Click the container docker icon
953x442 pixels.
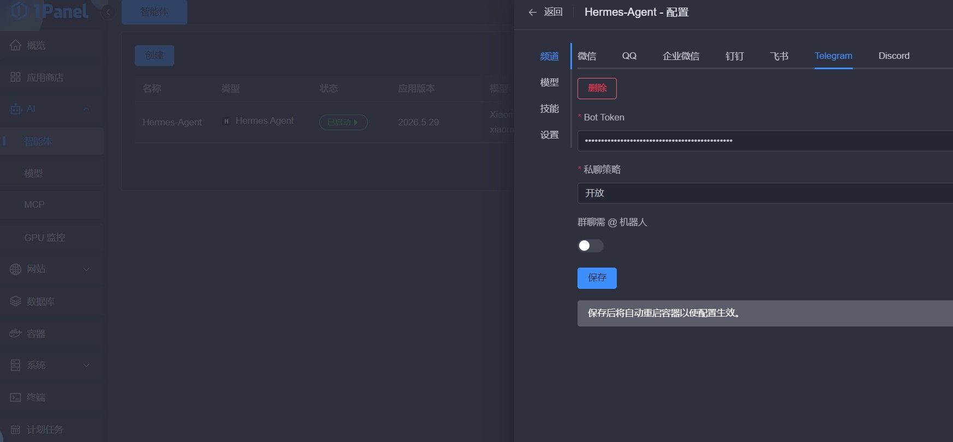pyautogui.click(x=15, y=334)
